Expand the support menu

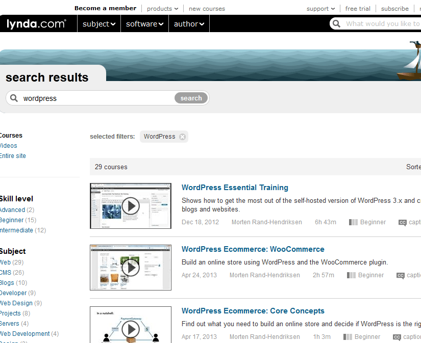coord(320,9)
